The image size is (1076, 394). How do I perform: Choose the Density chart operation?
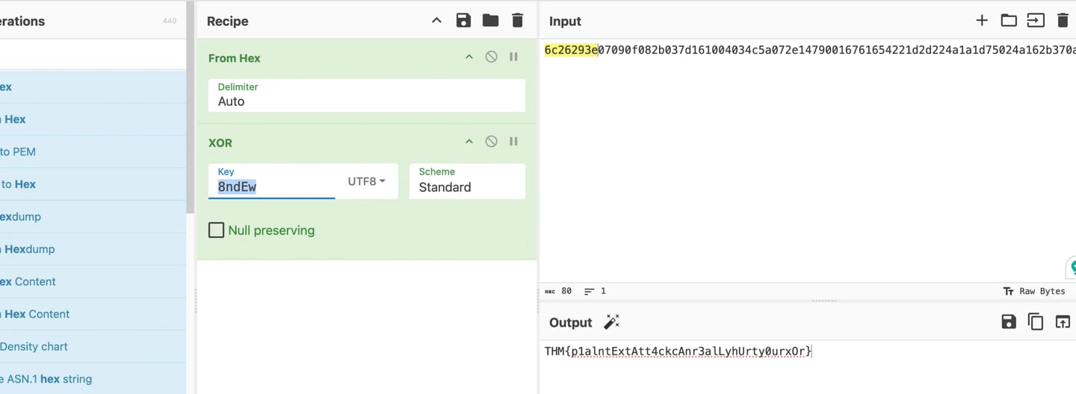[x=34, y=346]
